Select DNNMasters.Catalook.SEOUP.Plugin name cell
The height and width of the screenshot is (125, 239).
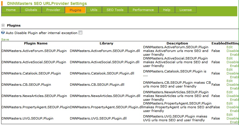[x=31, y=73]
